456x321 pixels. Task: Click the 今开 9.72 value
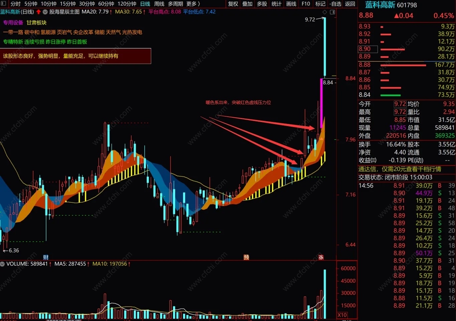pyautogui.click(x=400, y=104)
